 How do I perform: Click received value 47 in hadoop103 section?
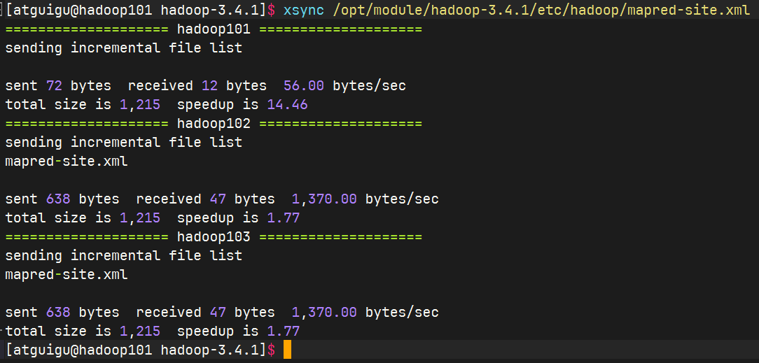point(218,313)
